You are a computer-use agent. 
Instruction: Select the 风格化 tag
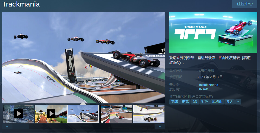pyautogui.click(x=217, y=102)
